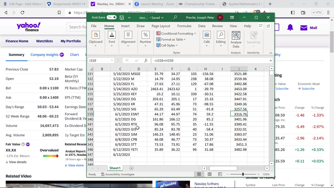Click the Alignment group icon
The height and width of the screenshot is (188, 334).
tap(128, 35)
